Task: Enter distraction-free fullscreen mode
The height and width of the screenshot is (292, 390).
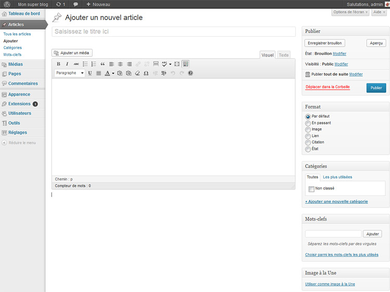Action: click(x=177, y=64)
